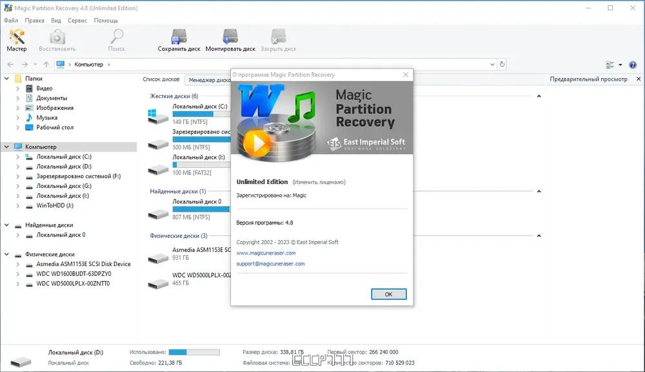Screen dimensions: 645x372
Task: Open the Правка menu
Action: (x=34, y=20)
